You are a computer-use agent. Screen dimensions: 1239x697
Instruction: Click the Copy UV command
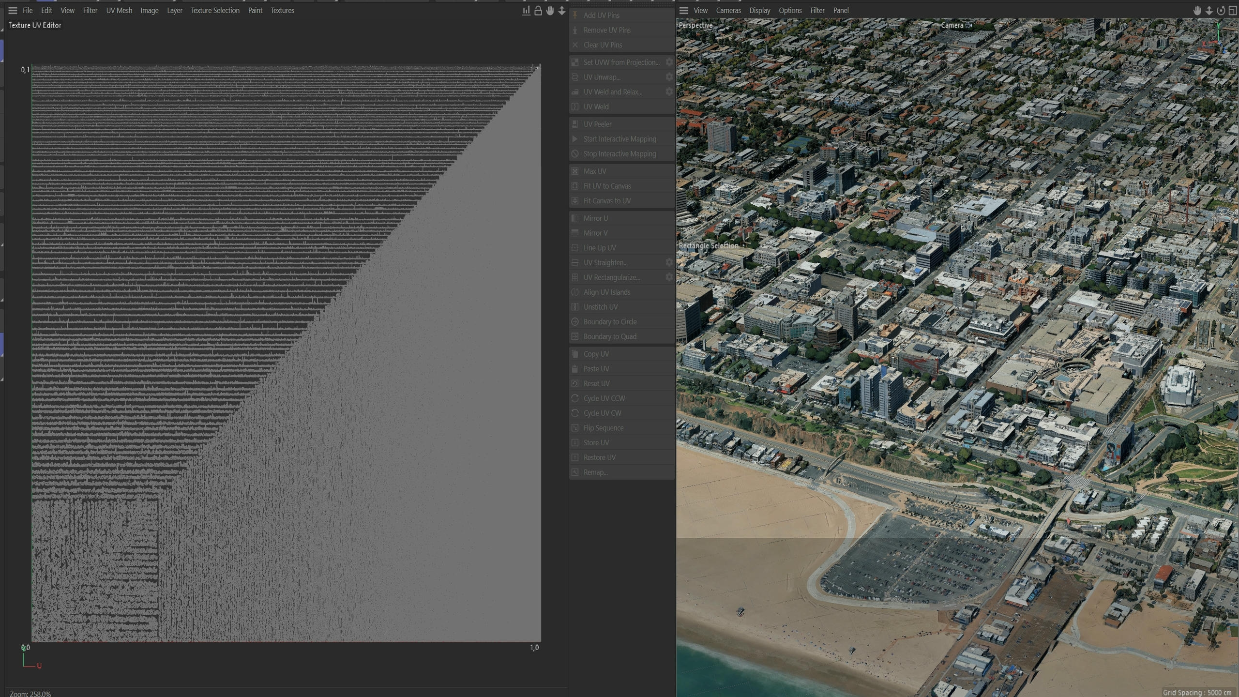coord(622,354)
